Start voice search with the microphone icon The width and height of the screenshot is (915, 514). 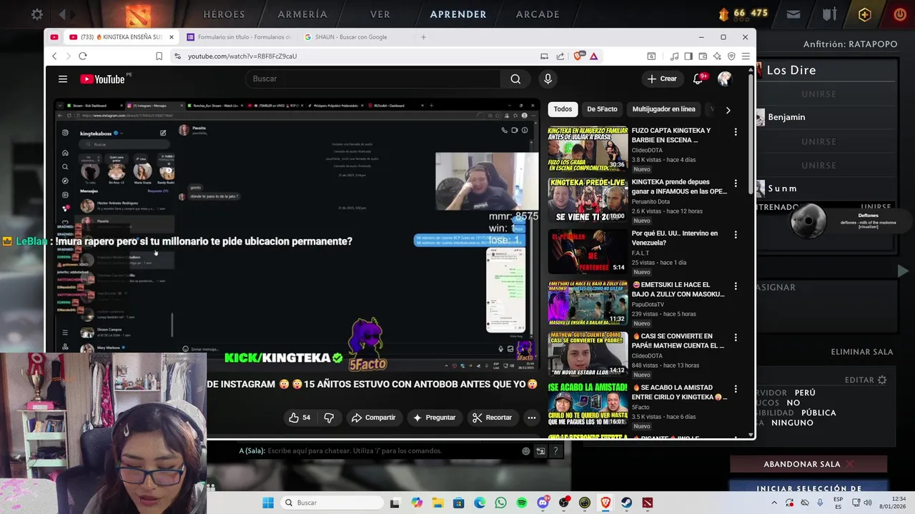[x=548, y=79]
